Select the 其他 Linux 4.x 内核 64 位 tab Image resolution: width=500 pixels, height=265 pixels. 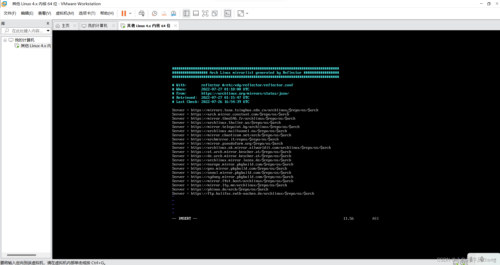tap(148, 26)
